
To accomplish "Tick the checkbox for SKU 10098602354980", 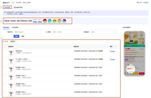I will click(5, 75).
